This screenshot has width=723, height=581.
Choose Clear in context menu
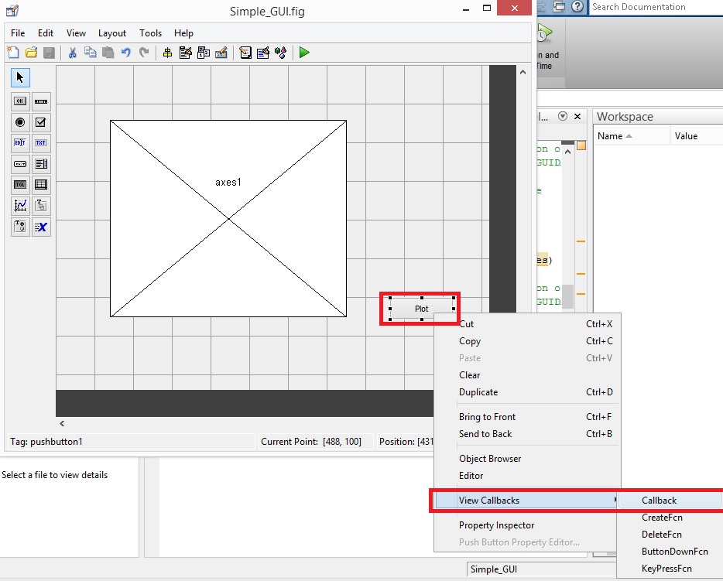coord(526,375)
